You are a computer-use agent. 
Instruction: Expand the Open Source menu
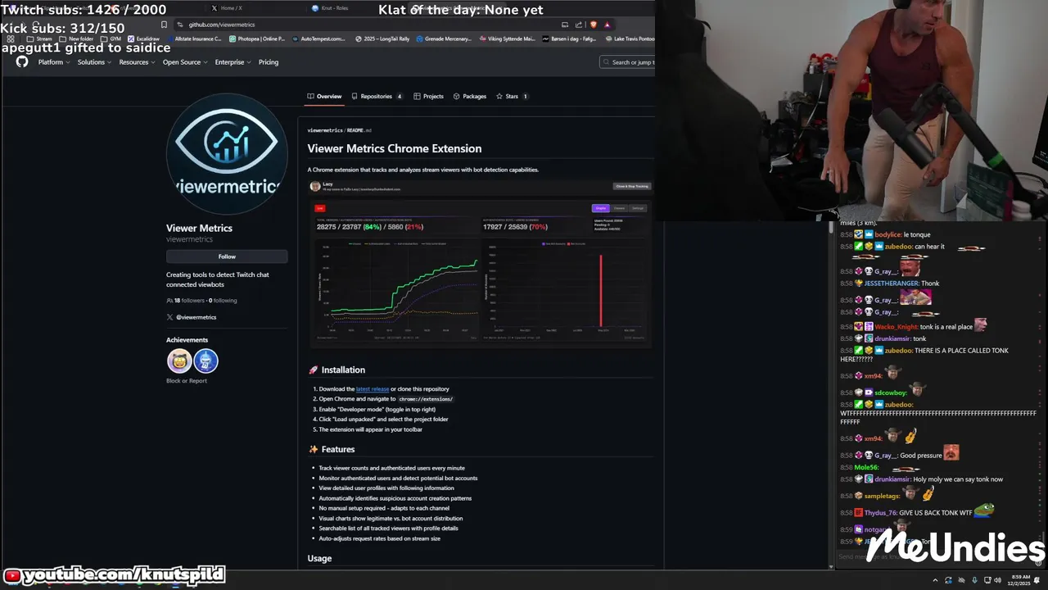pyautogui.click(x=184, y=62)
